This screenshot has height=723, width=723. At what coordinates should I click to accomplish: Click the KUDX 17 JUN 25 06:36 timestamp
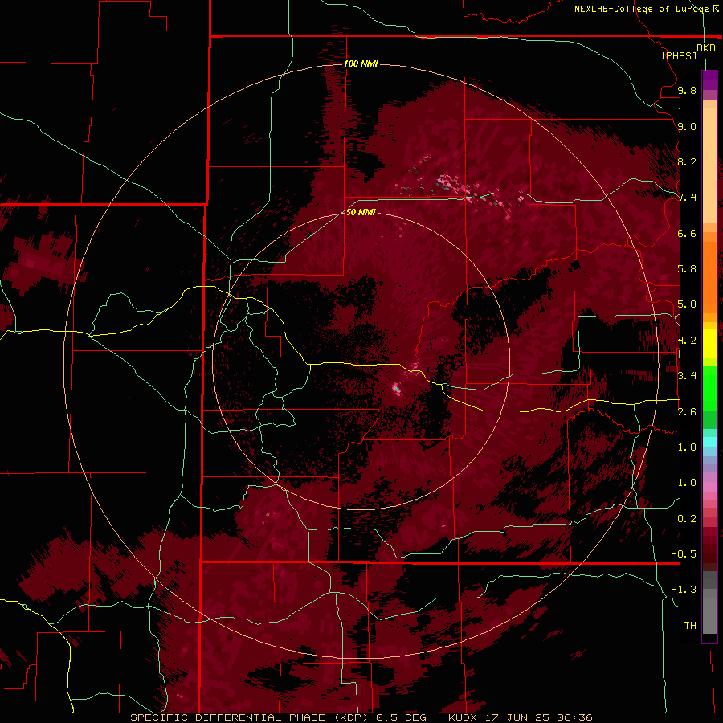520,717
